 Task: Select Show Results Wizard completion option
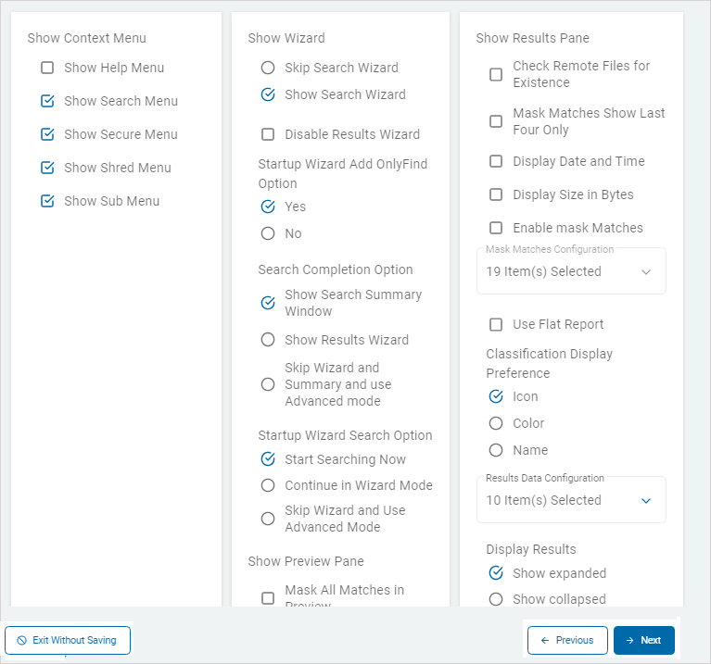coord(268,340)
